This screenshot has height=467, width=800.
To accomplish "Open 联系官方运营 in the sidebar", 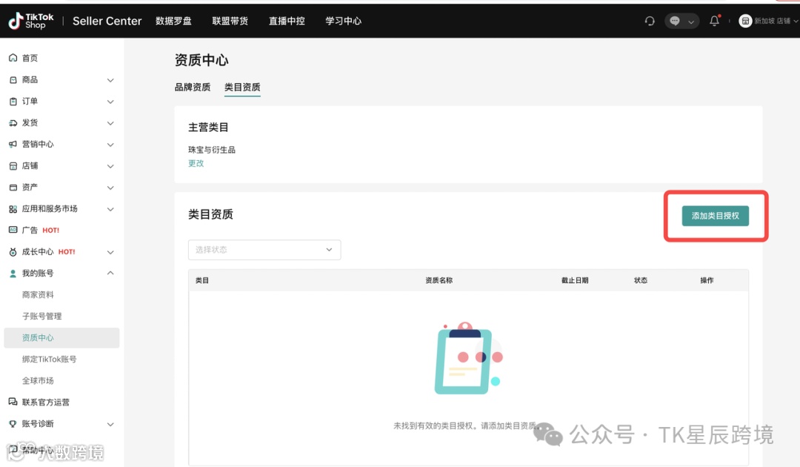I will (46, 403).
